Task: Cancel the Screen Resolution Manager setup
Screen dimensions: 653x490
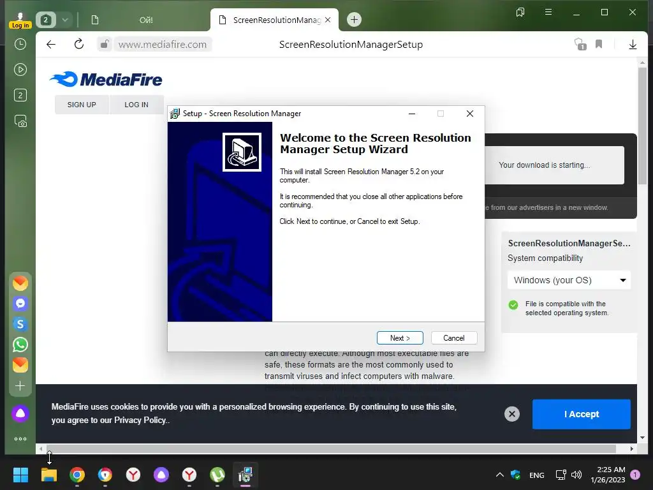Action: [454, 338]
